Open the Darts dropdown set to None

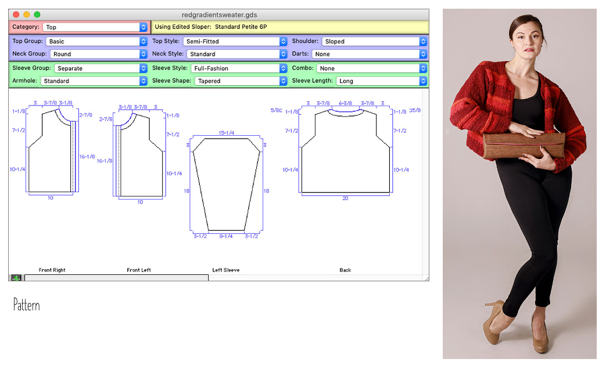370,54
